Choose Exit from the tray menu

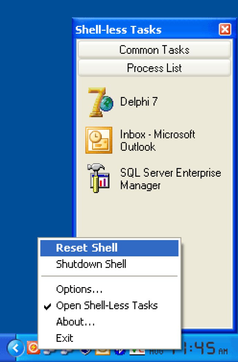[109, 338]
